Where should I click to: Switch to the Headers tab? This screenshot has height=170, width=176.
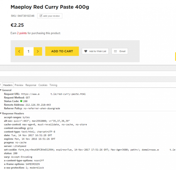click(8, 85)
